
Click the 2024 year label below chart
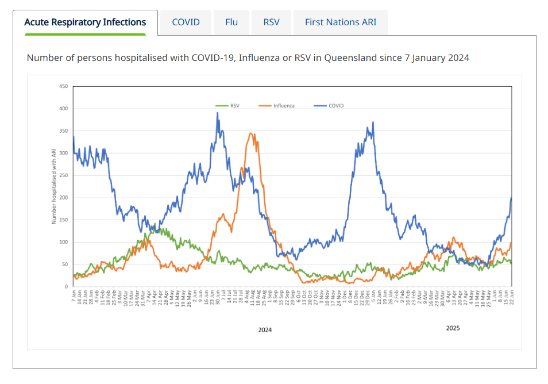[265, 330]
